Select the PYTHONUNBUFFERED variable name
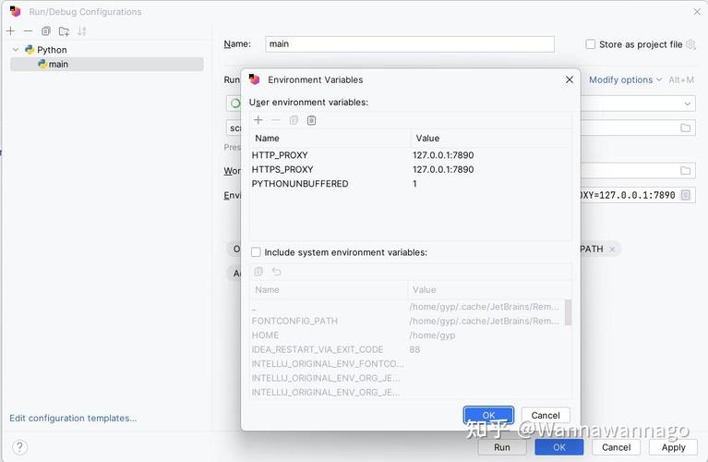This screenshot has width=708, height=462. [x=300, y=184]
